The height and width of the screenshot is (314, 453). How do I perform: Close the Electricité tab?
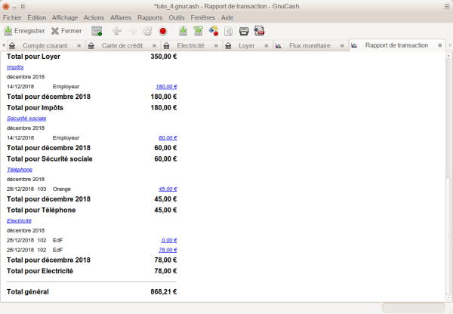[x=215, y=46]
